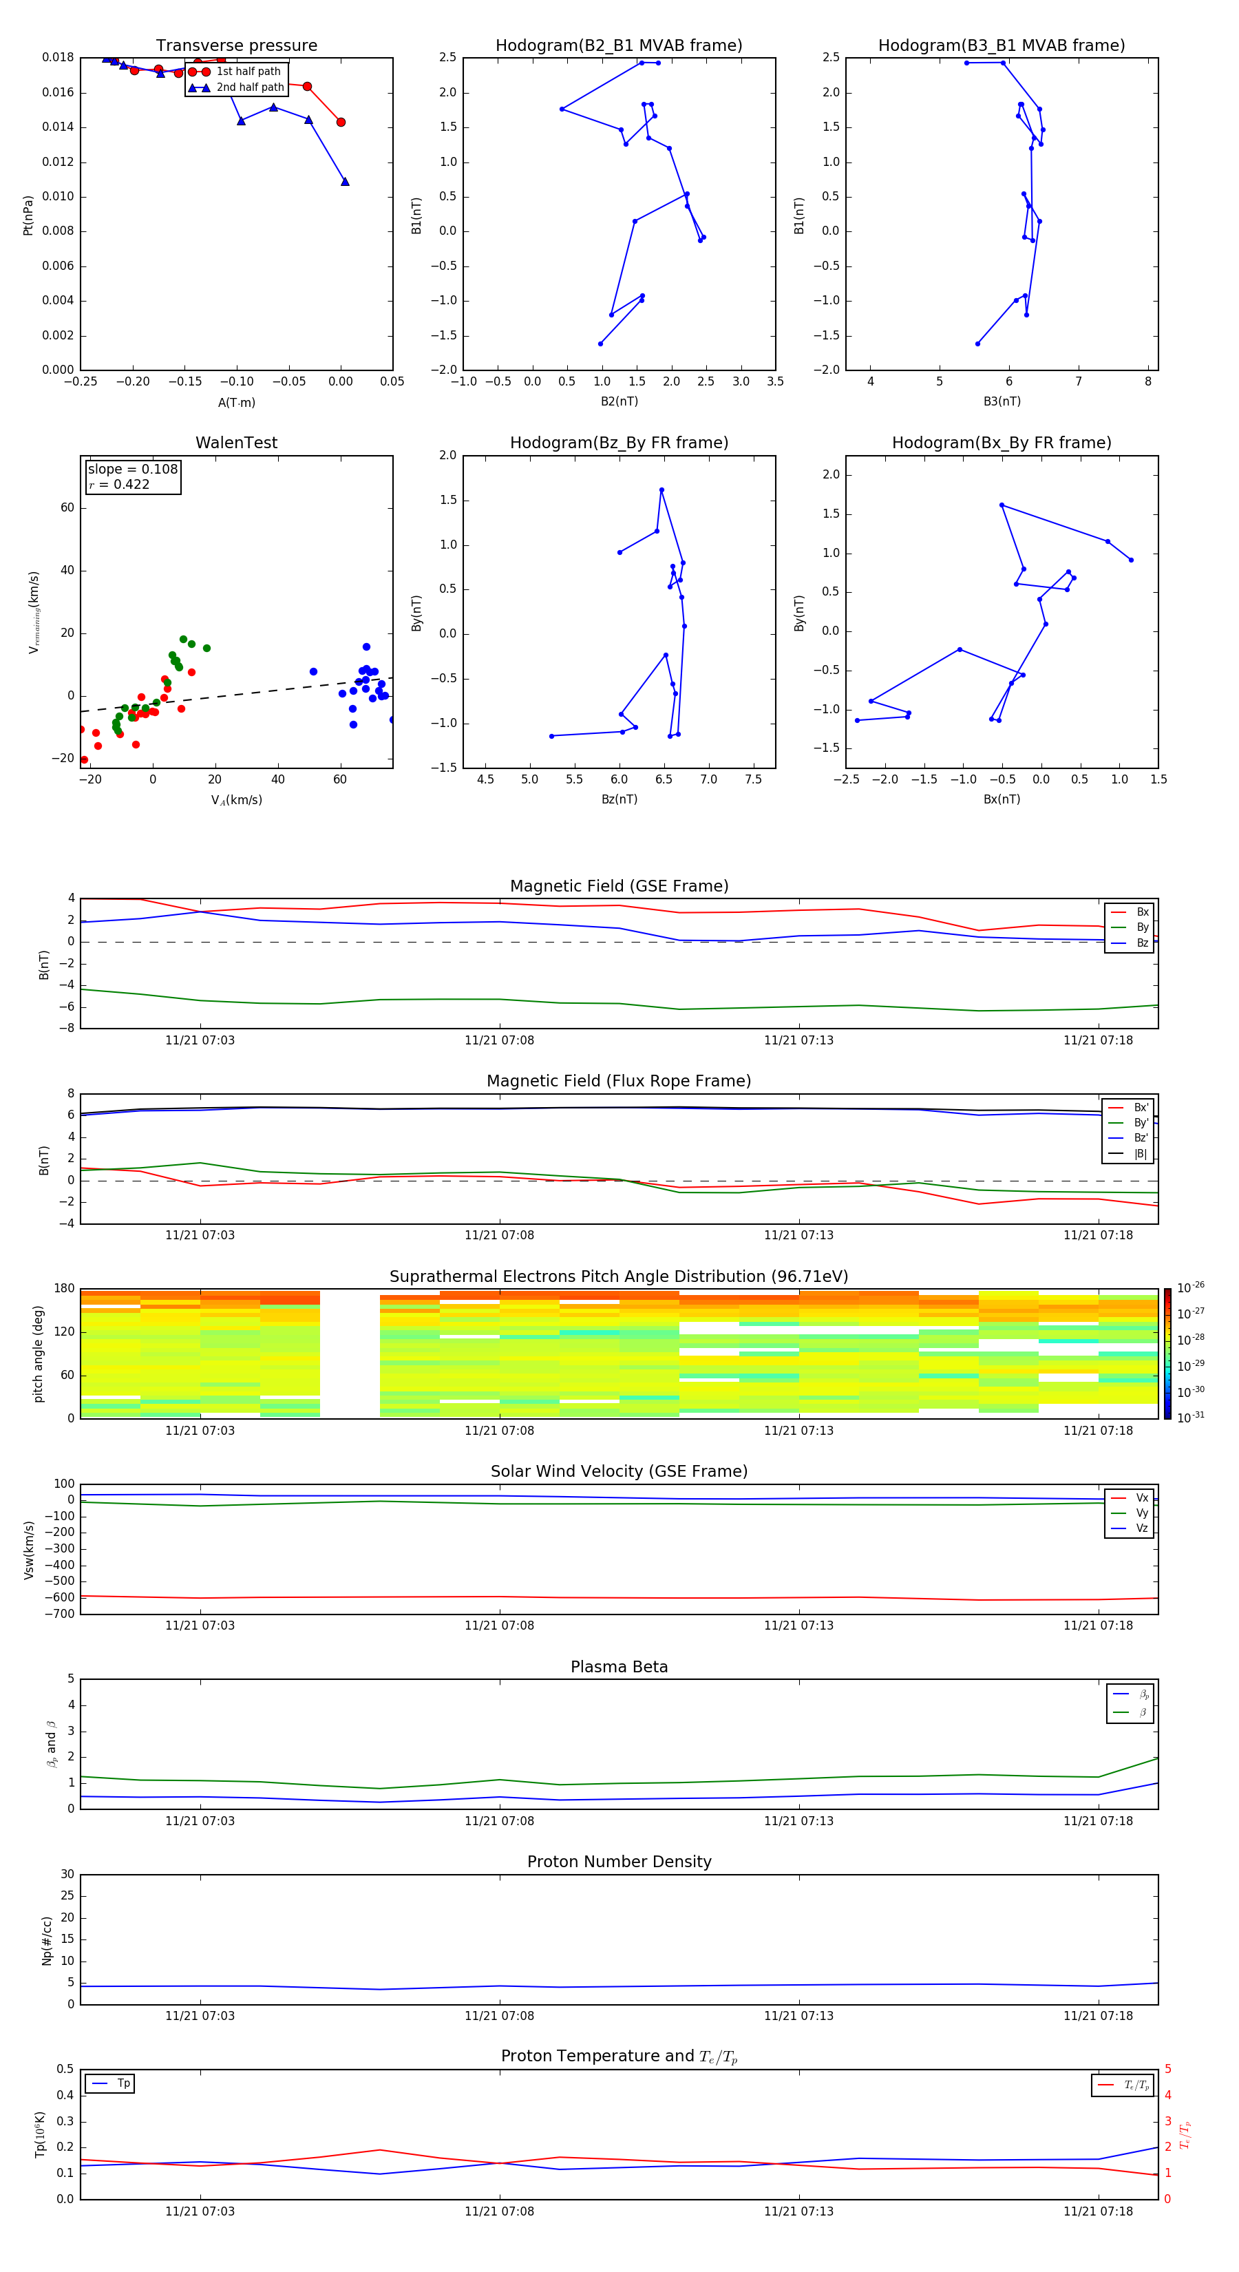Select the 'Hodogram(B2_B1 MVAB frame)' title
Image resolution: width=1239 pixels, height=2272 pixels.
(x=619, y=46)
